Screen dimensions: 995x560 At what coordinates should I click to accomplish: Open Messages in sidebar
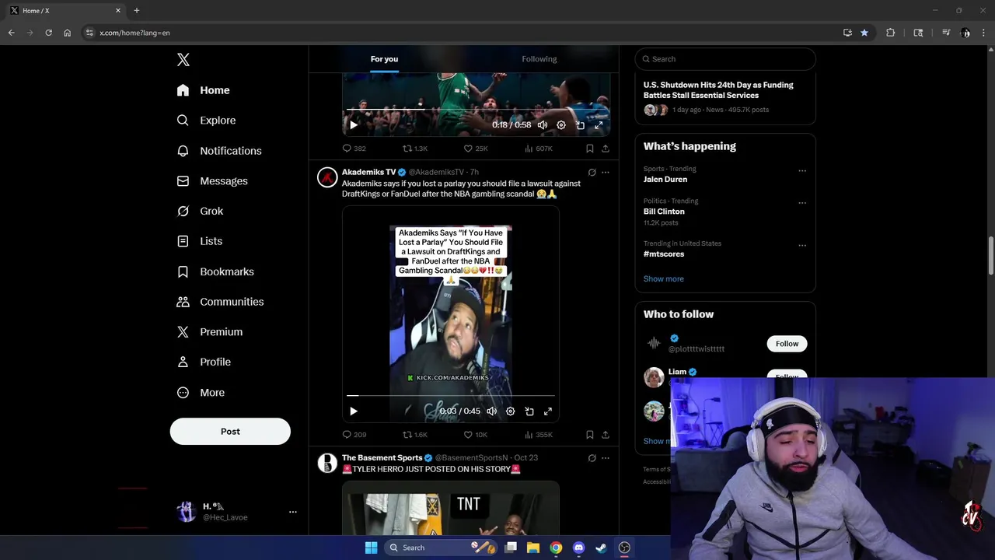click(x=212, y=181)
